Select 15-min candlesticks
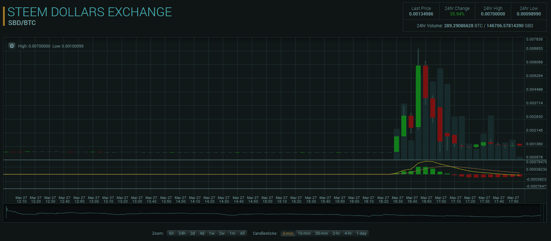This screenshot has width=551, height=241. (x=304, y=233)
